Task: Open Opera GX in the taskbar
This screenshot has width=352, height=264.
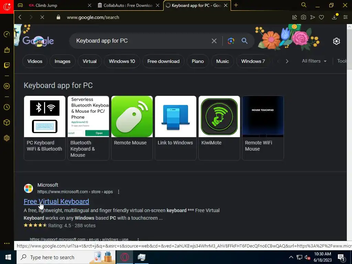Action: [x=124, y=257]
